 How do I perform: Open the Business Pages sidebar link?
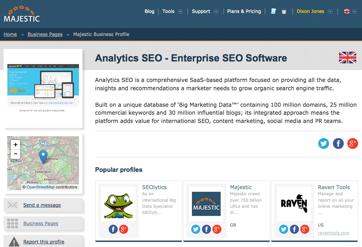41,223
